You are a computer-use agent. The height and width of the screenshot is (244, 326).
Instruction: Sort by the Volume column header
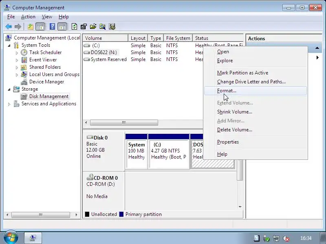[106, 38]
